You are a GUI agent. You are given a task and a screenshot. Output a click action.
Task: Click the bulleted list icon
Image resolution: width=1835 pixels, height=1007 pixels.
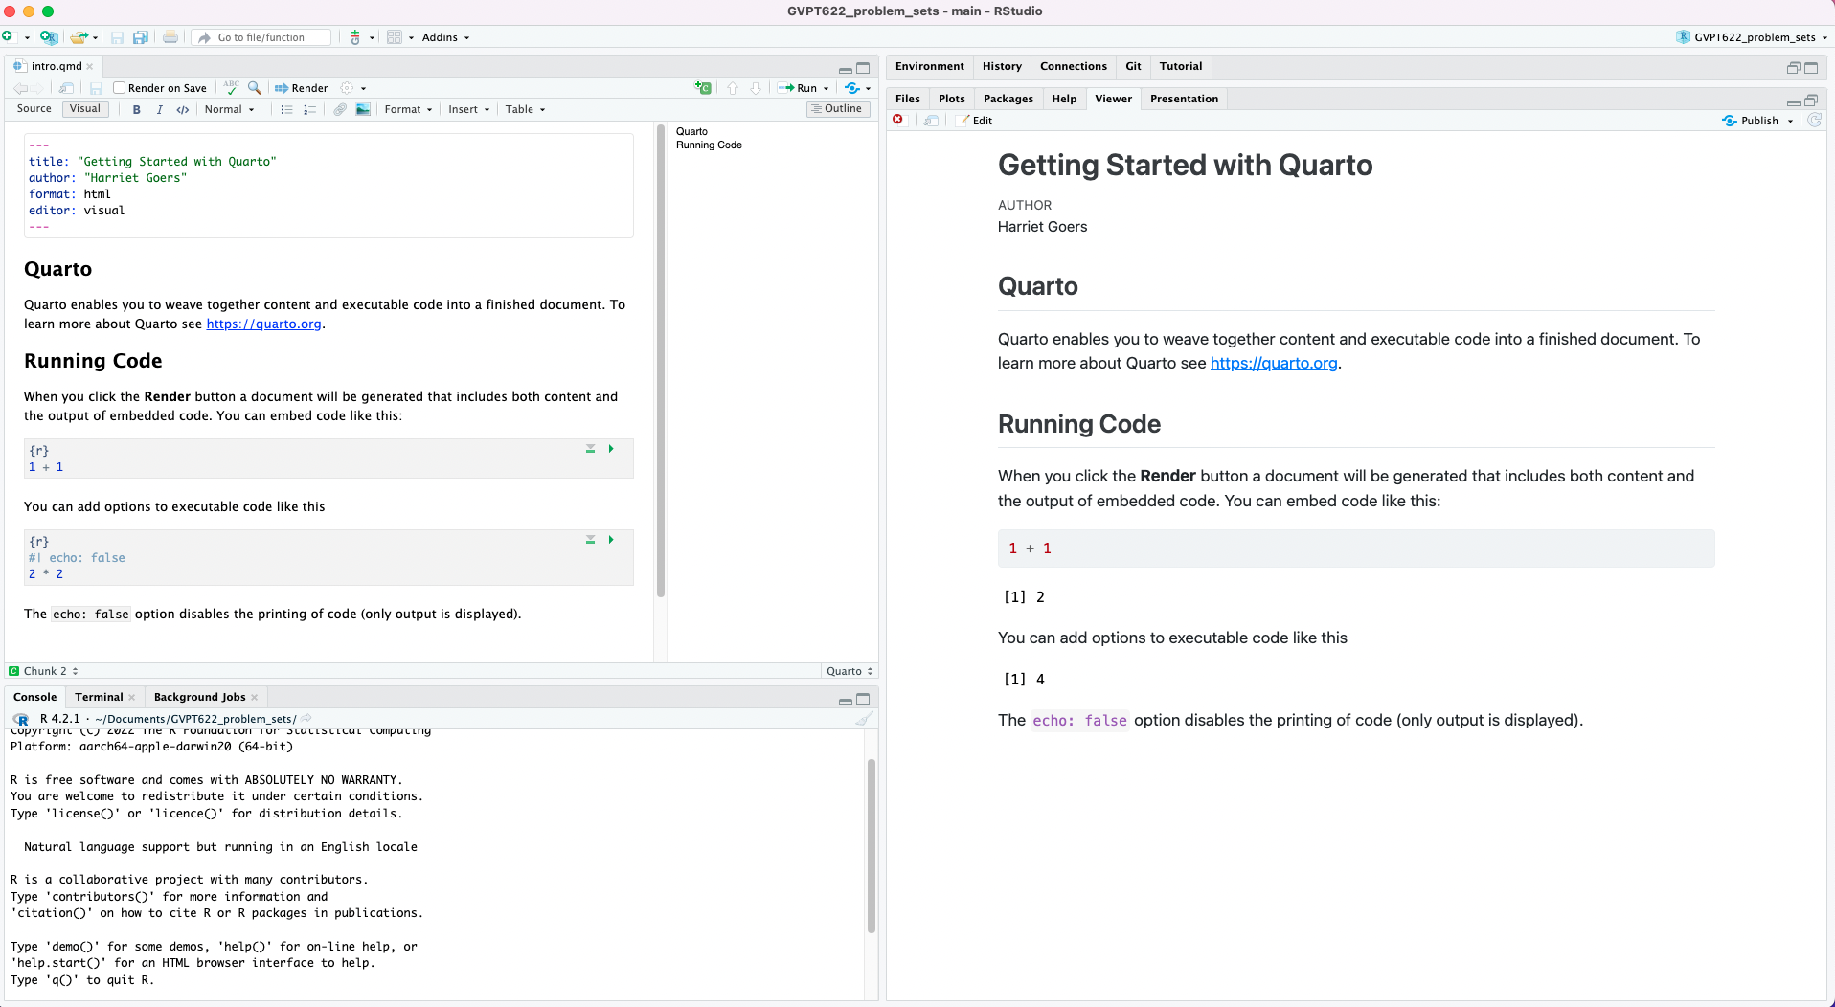[286, 110]
